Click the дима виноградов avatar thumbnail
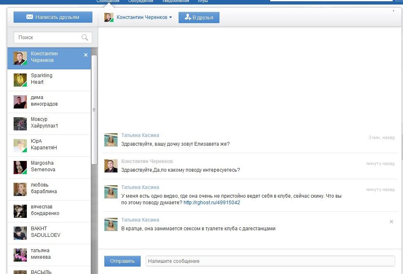 tap(20, 102)
